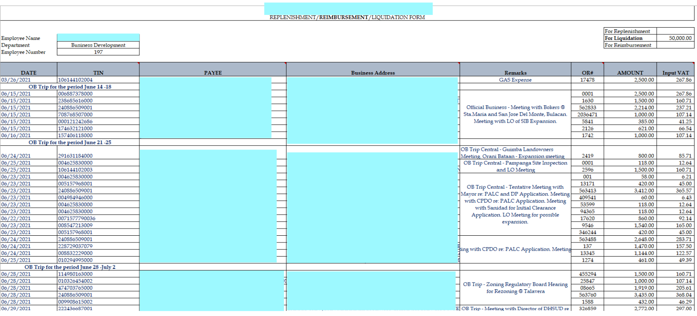Screen dimensions: 697x316
Task: Click the REPLENISHMENT/REIMBURSEMENT/LIQUIDATION FORM title
Action: 347,17
